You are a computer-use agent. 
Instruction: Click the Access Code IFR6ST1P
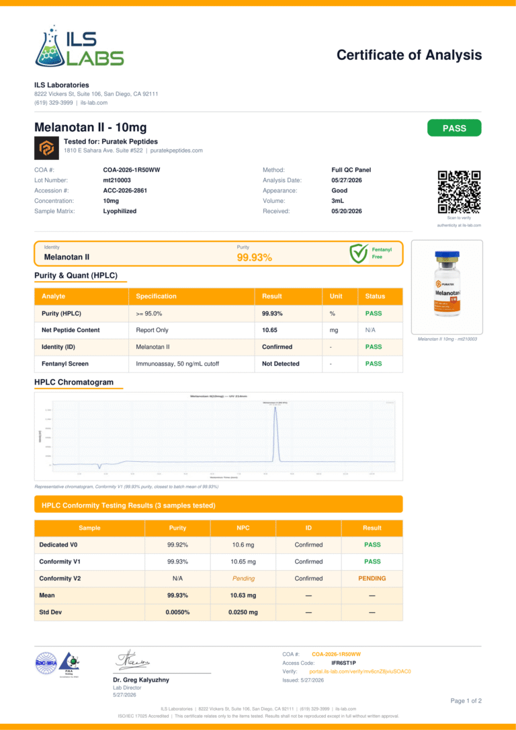[343, 663]
